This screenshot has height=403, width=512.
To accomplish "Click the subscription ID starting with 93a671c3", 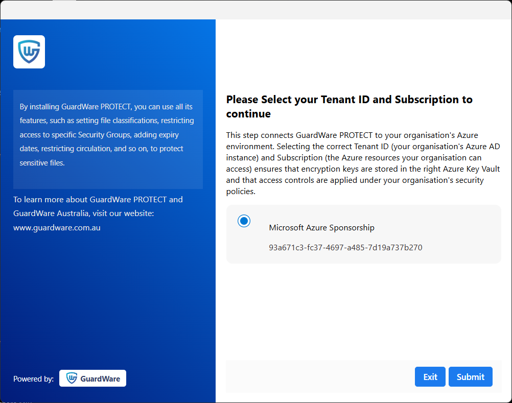I will pyautogui.click(x=346, y=247).
